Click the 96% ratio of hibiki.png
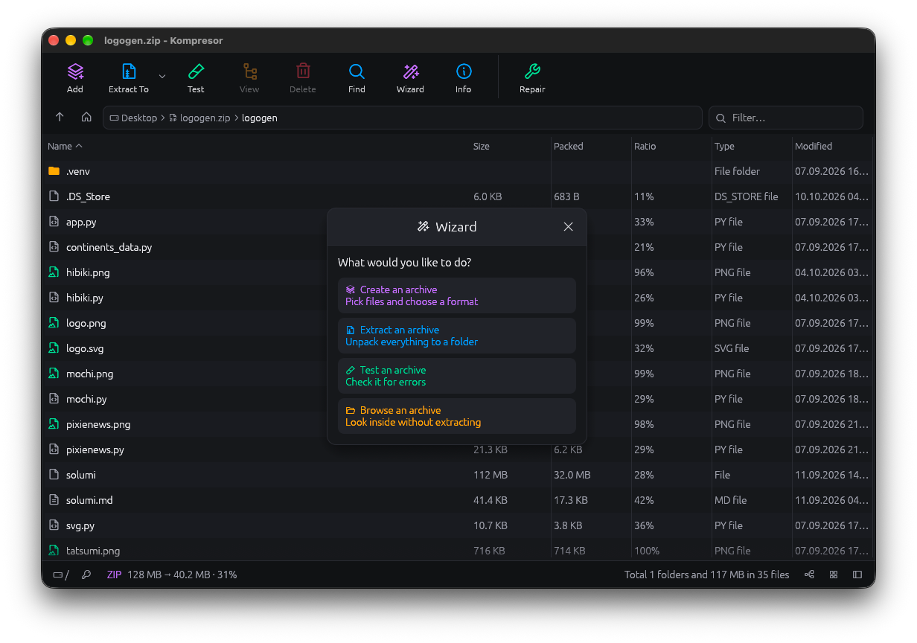 coord(644,272)
